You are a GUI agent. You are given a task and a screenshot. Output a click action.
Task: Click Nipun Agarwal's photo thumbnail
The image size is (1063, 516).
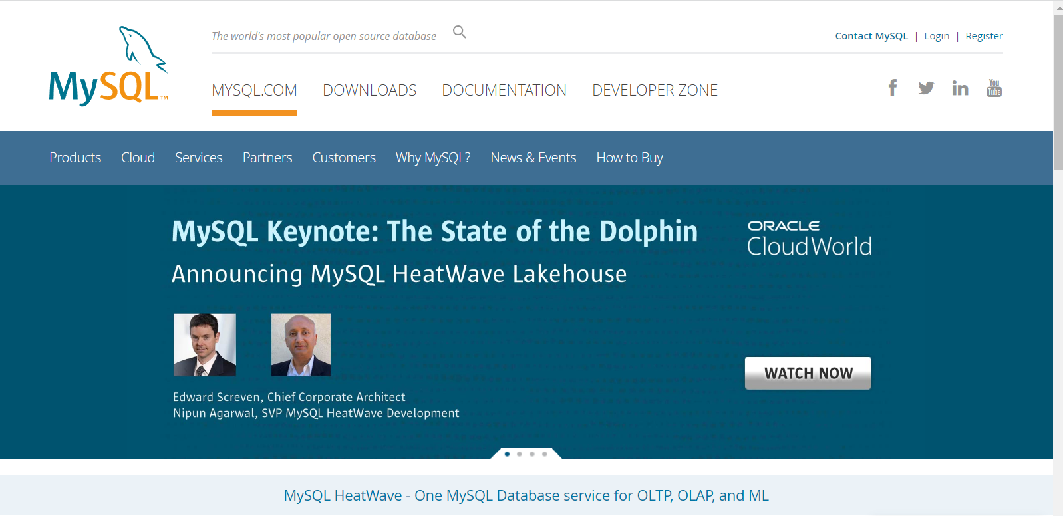pyautogui.click(x=301, y=345)
